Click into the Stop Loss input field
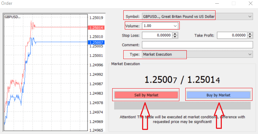This screenshot has width=258, height=134. 157,35
